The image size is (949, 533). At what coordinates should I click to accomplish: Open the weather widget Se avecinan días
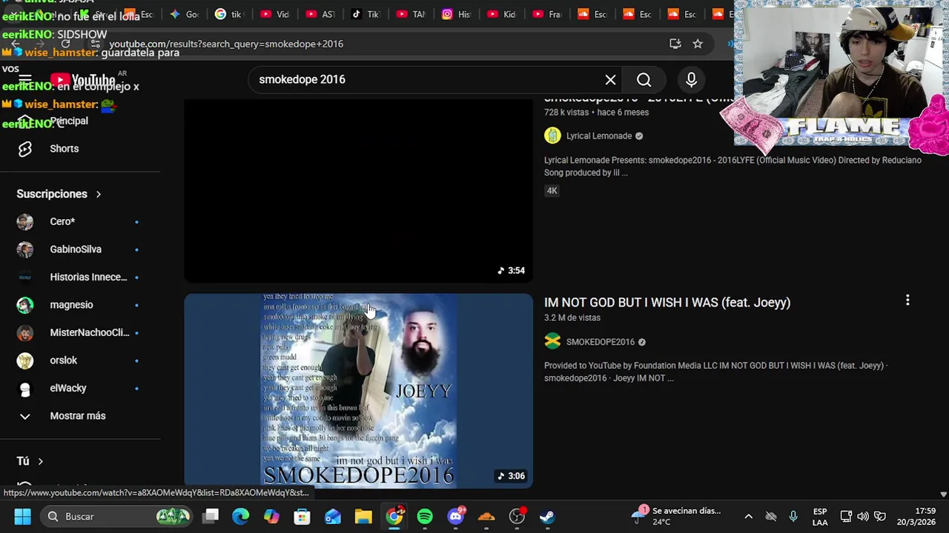[x=676, y=516]
